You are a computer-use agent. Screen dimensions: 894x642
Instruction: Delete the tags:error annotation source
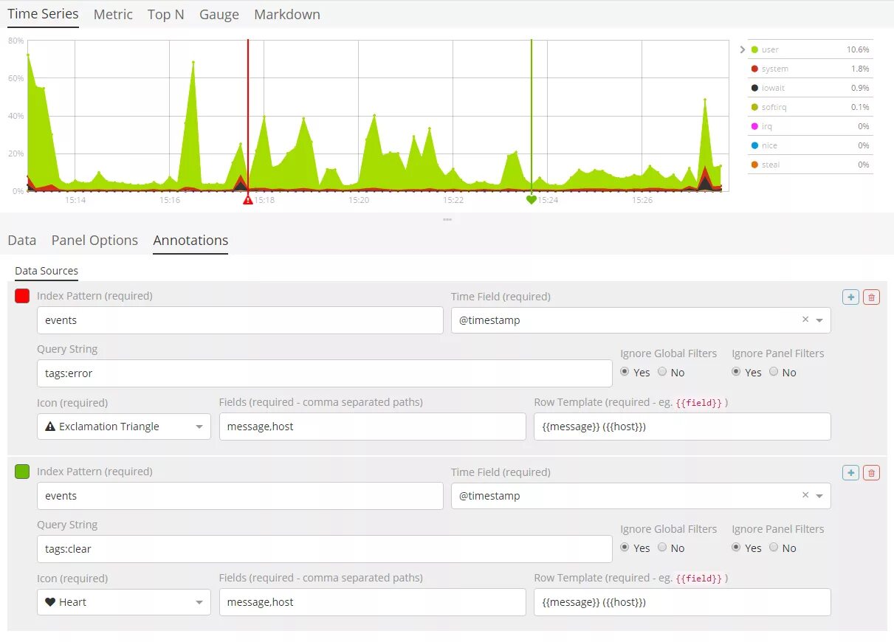point(871,297)
